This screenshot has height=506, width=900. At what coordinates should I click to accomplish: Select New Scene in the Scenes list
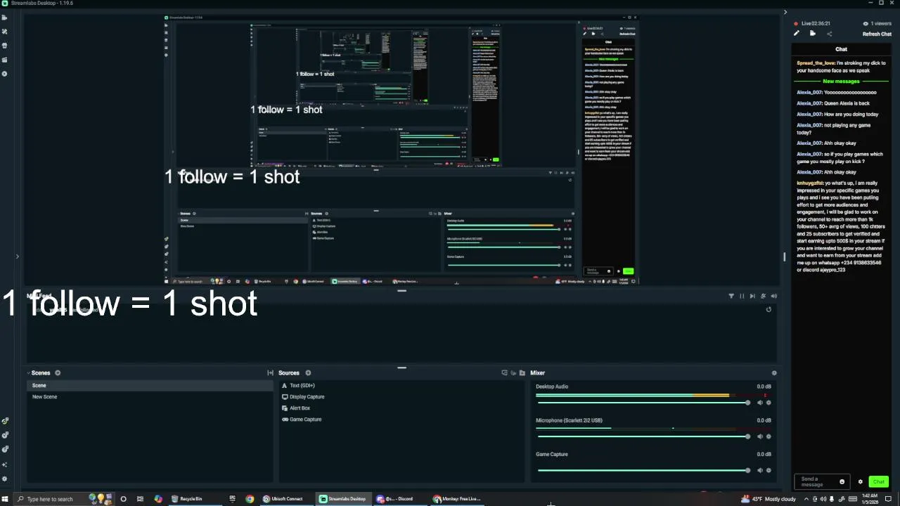point(149,397)
